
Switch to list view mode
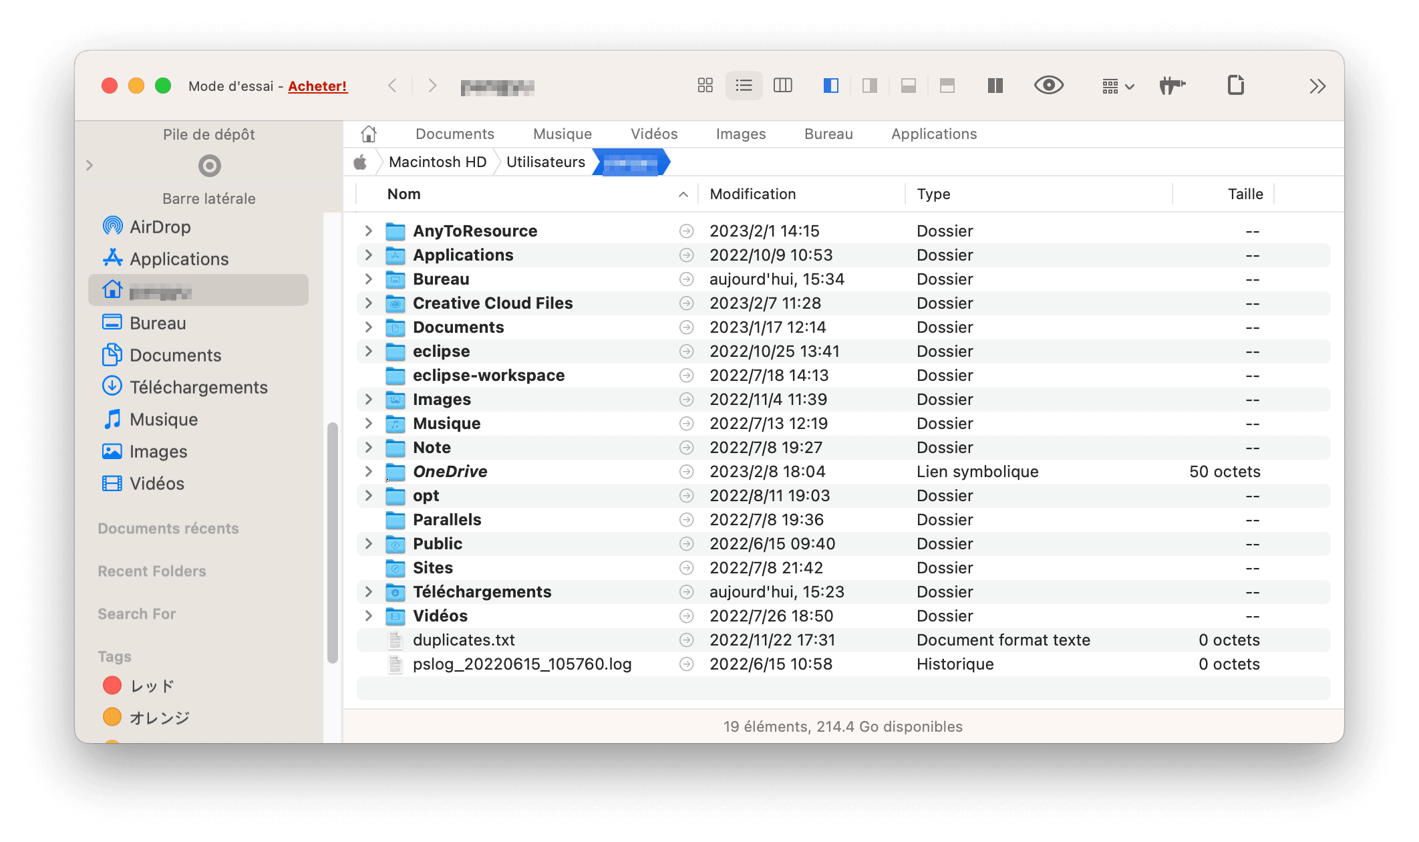744,86
